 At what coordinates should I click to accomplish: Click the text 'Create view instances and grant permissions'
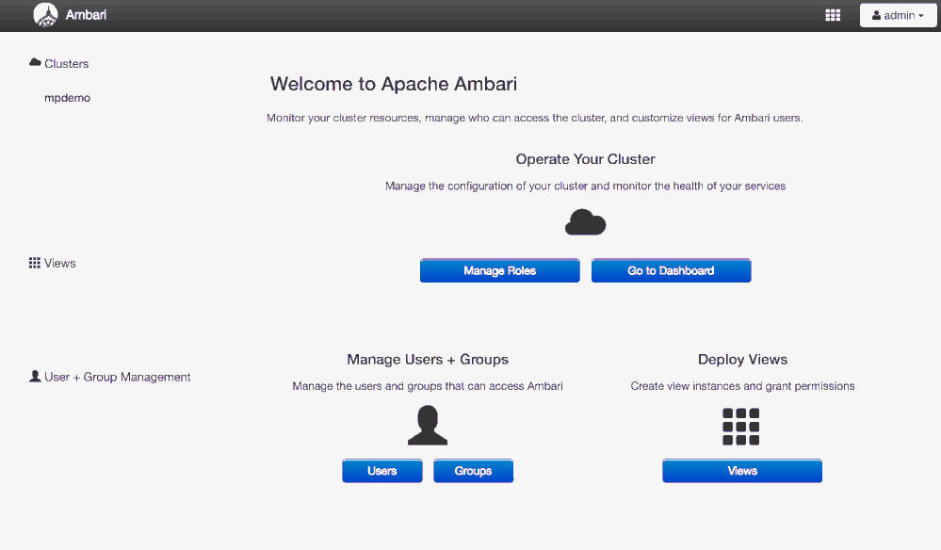tap(742, 386)
